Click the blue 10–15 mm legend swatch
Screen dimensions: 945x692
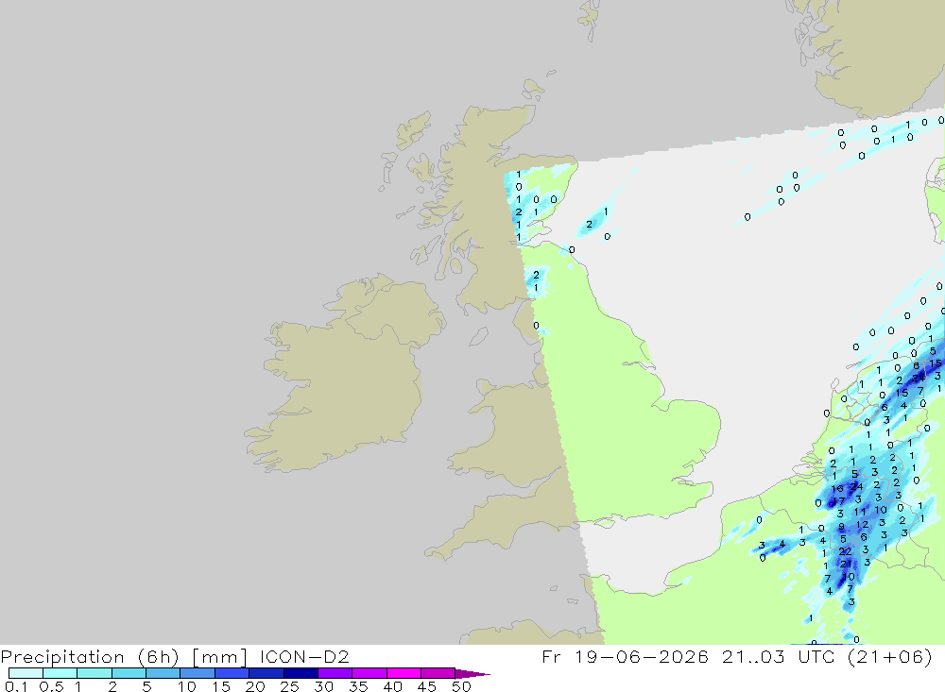click(x=198, y=673)
